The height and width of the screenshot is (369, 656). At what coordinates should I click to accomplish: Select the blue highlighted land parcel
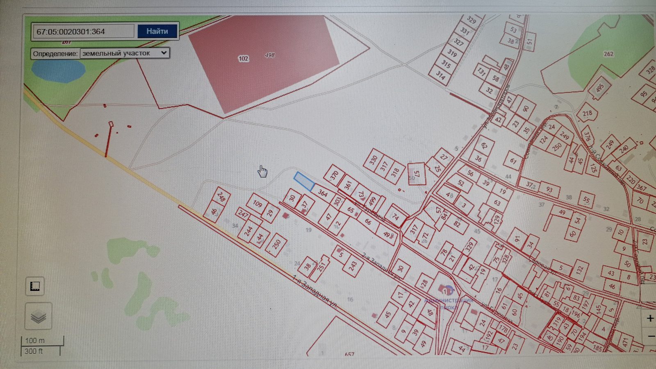pyautogui.click(x=304, y=181)
